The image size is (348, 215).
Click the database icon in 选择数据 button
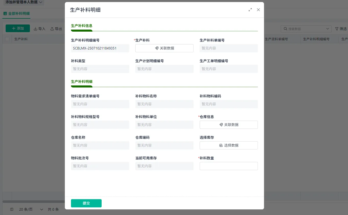pyautogui.click(x=221, y=145)
